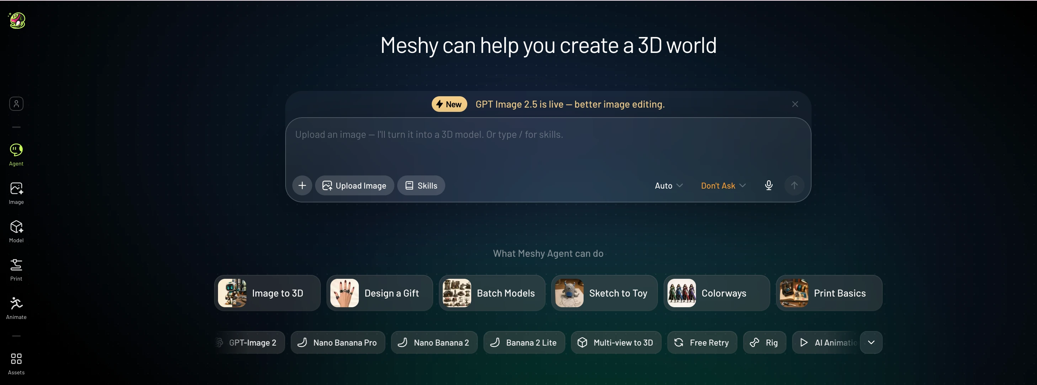The width and height of the screenshot is (1037, 385).
Task: Open the Don't Ask dropdown
Action: click(x=723, y=186)
